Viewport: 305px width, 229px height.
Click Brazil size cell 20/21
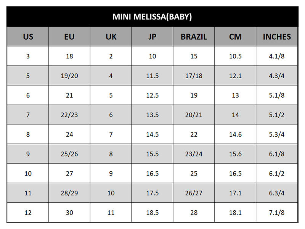pyautogui.click(x=194, y=115)
